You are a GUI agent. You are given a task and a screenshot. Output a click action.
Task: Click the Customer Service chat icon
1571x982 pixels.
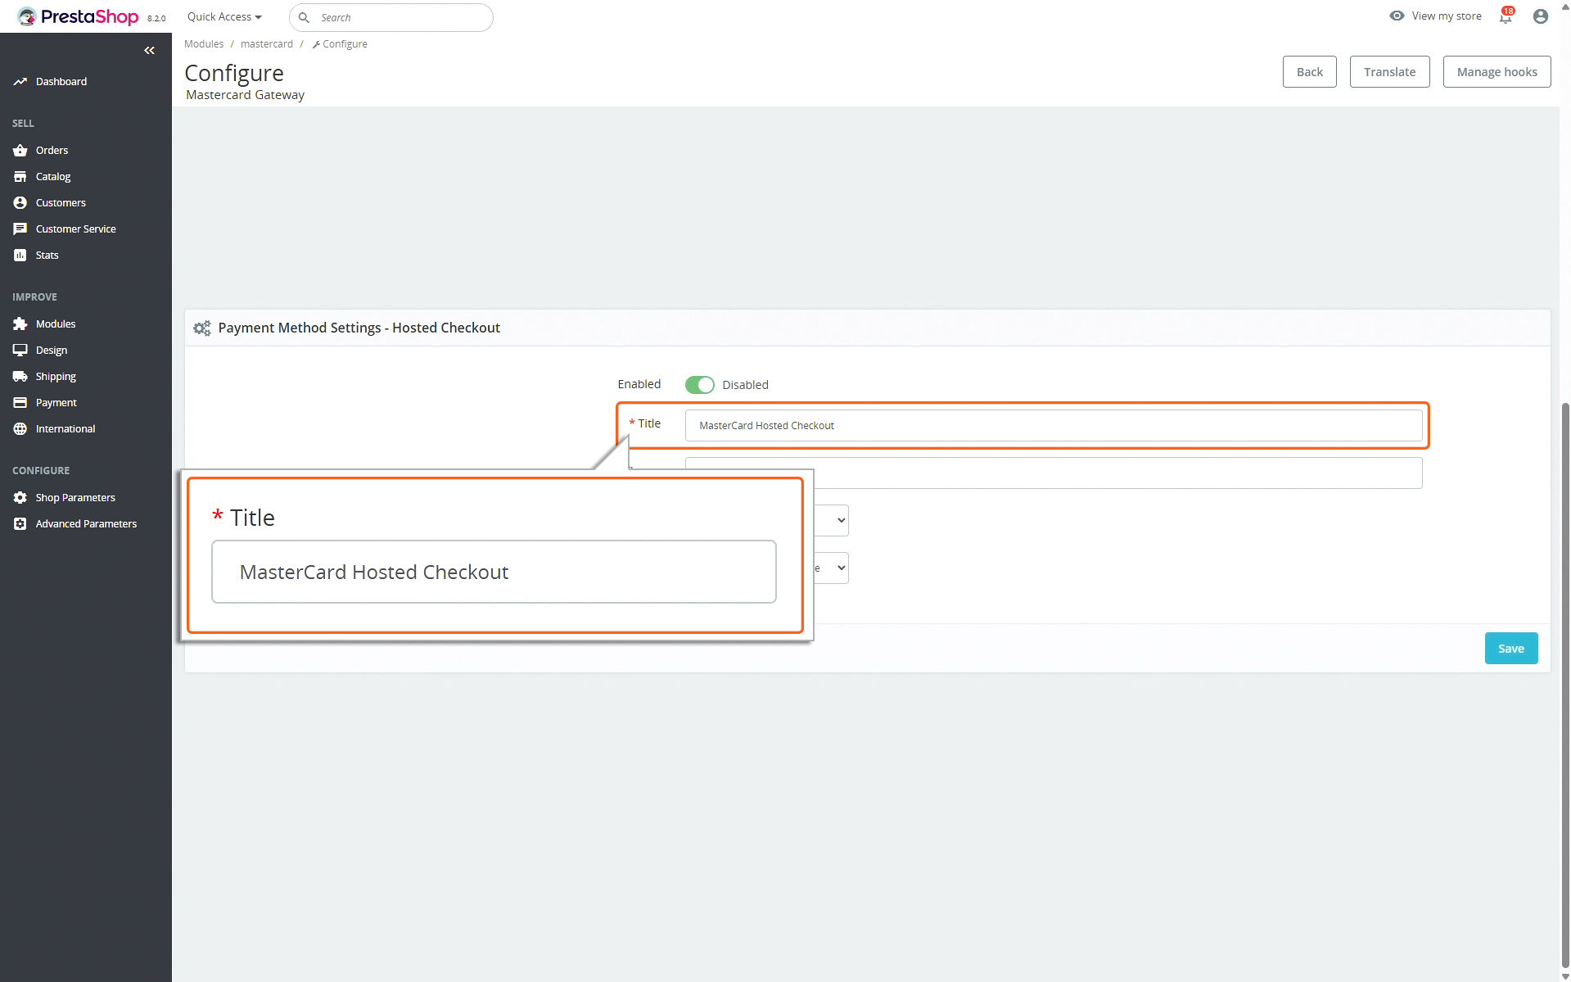[x=20, y=229]
